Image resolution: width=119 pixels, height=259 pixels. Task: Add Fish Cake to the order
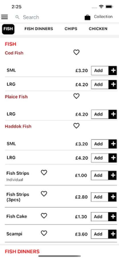click(104, 217)
